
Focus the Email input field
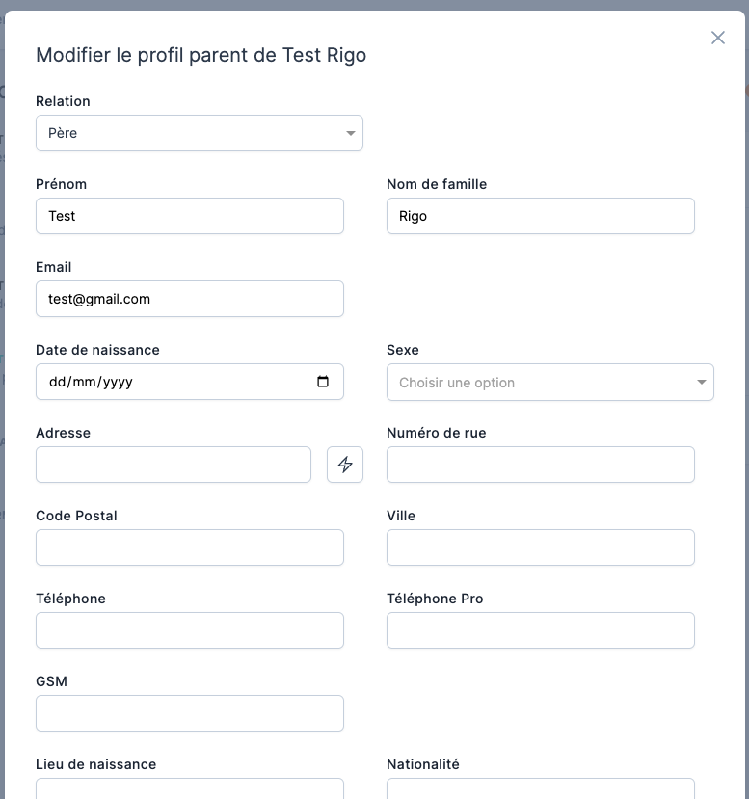tap(189, 299)
